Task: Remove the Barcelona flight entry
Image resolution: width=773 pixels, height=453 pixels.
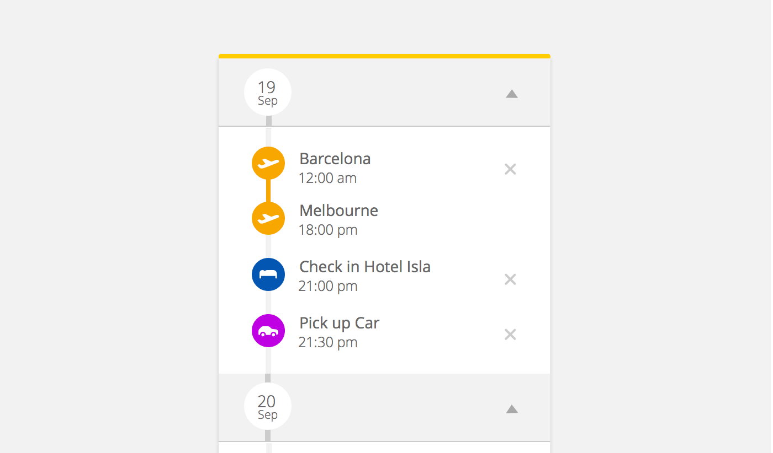Action: (x=510, y=169)
